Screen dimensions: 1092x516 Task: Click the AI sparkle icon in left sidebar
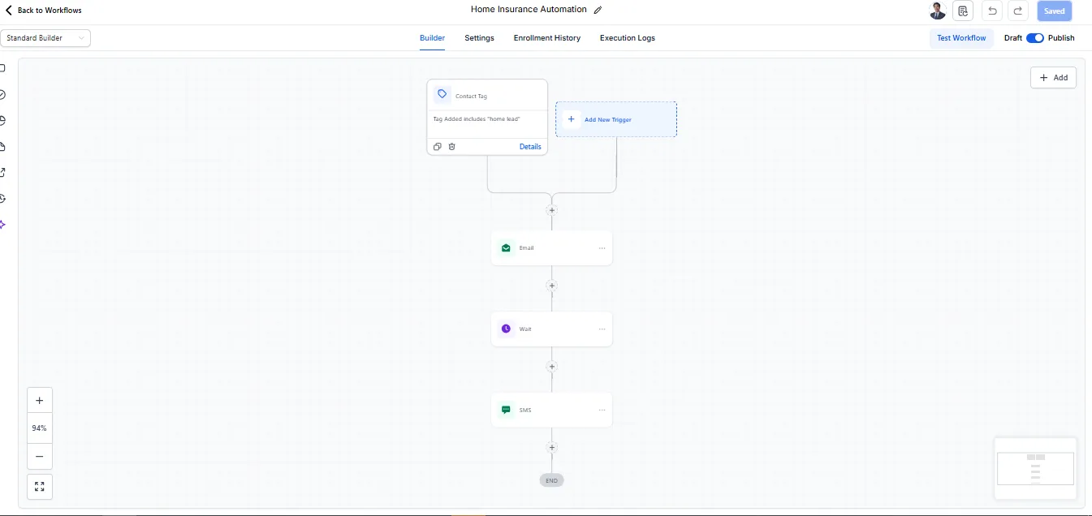tap(2, 225)
